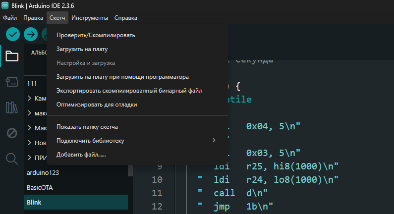Open the Sketchbook folder sidebar icon
Image resolution: width=394 pixels, height=214 pixels.
click(12, 56)
